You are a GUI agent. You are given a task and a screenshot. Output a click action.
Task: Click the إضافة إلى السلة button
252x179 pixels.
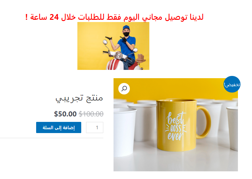pyautogui.click(x=59, y=128)
